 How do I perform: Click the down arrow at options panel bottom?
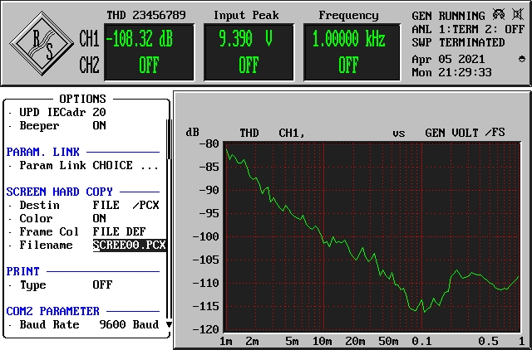tap(169, 324)
